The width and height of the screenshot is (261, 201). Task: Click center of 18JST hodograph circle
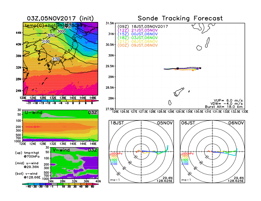coord(141,151)
